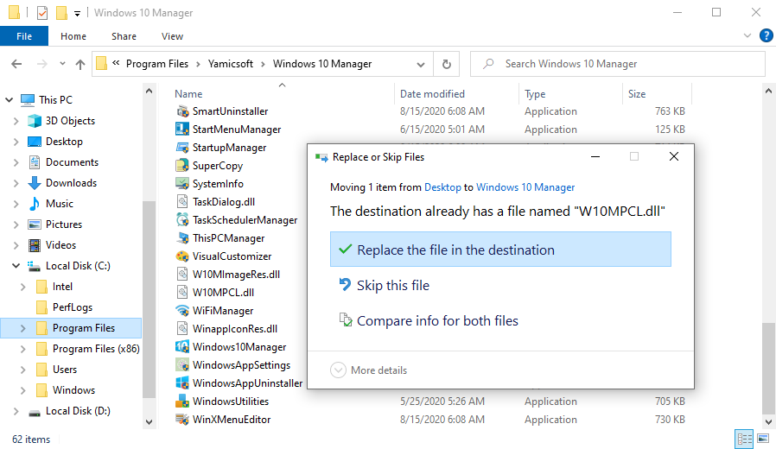Viewport: 776px width, 449px height.
Task: Expand the Program Files tree node
Action: click(x=22, y=328)
